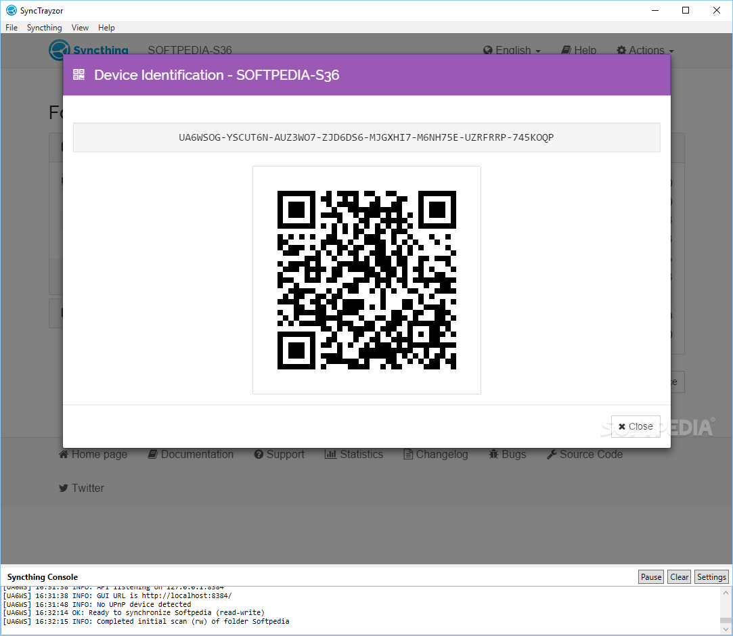Image resolution: width=733 pixels, height=636 pixels.
Task: Click the Source Code wrench icon
Action: 552,454
